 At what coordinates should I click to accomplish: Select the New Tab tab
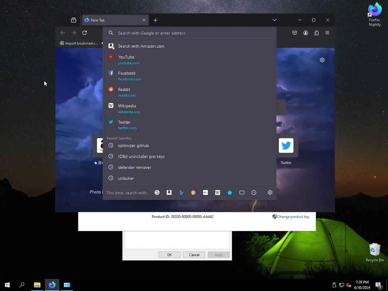click(115, 20)
